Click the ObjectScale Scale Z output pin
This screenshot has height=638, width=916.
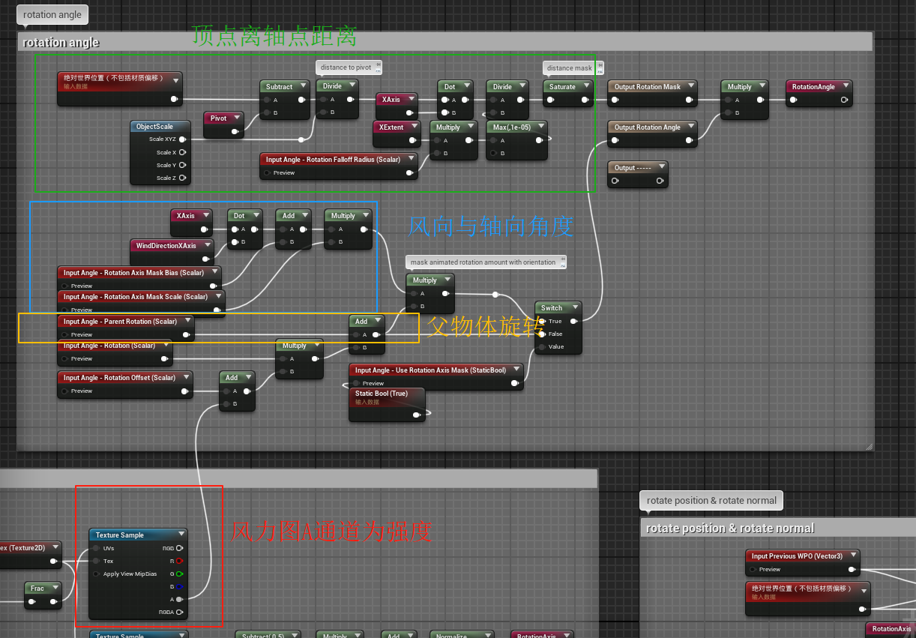[x=182, y=178]
